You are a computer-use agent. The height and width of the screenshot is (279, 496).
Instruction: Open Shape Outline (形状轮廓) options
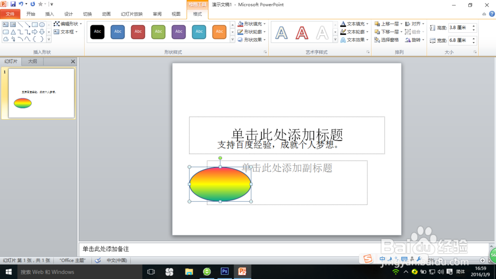coord(251,32)
